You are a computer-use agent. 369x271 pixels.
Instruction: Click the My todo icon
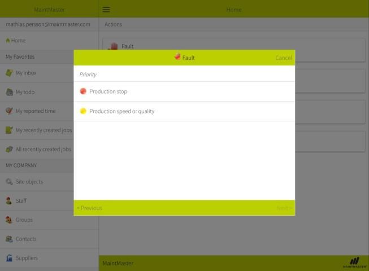[x=9, y=92]
